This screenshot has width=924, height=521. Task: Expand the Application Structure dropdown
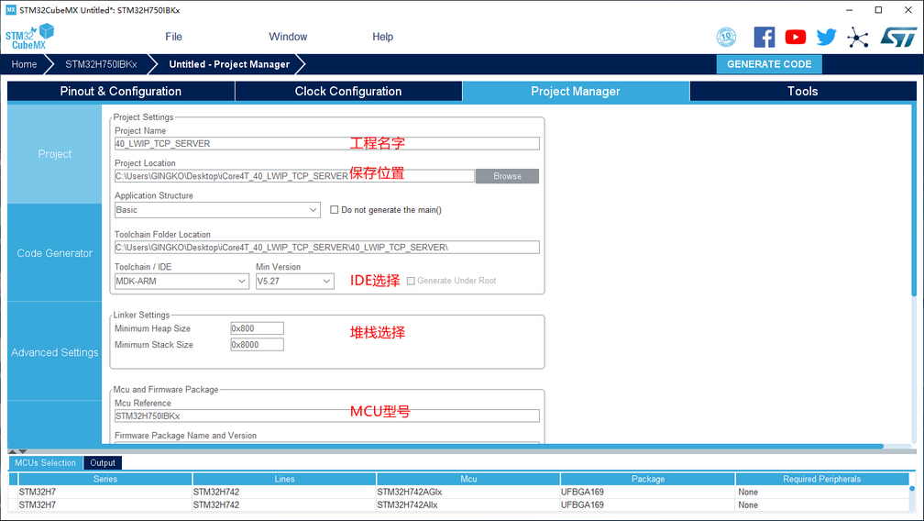click(x=217, y=210)
